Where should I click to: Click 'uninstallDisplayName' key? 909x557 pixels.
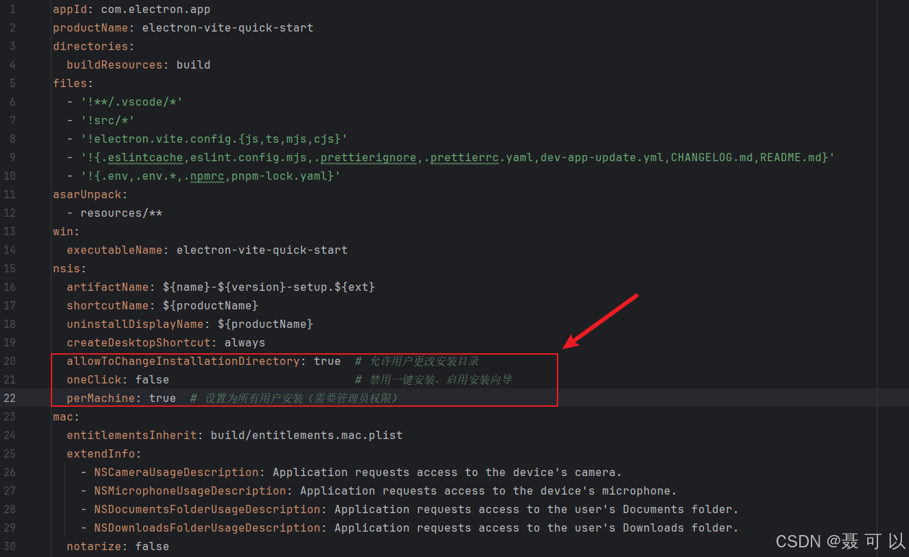[x=135, y=324]
